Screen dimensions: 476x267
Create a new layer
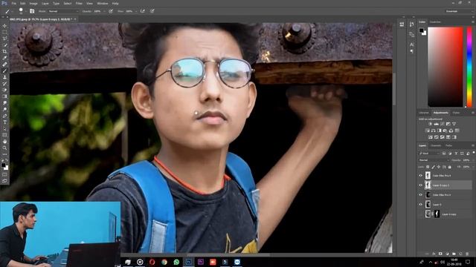tap(460, 254)
